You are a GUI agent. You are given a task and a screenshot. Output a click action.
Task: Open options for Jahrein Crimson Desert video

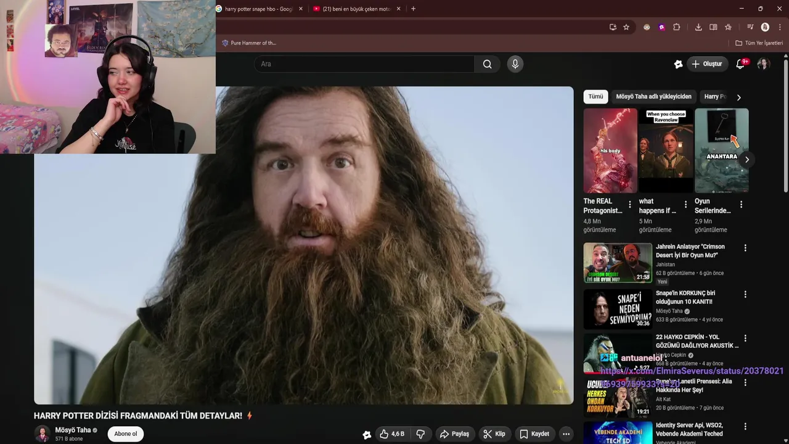(745, 248)
